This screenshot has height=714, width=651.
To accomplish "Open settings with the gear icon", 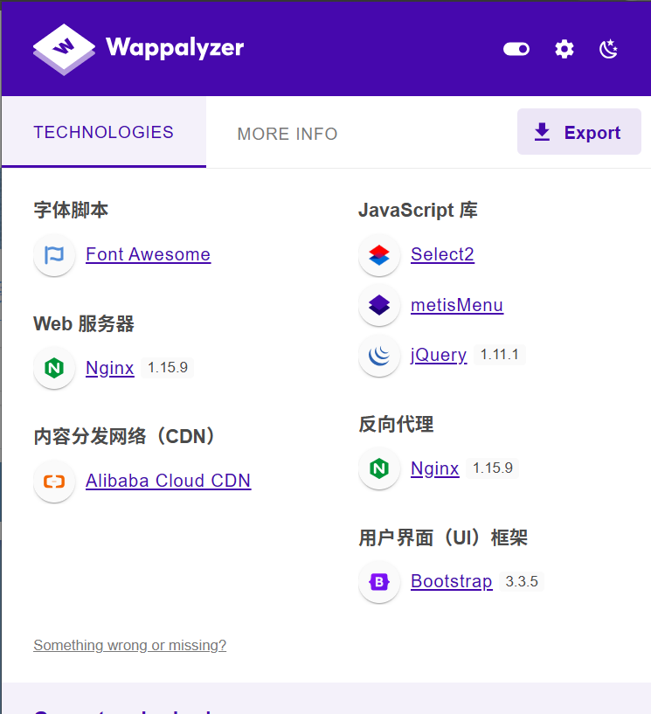I will point(564,49).
